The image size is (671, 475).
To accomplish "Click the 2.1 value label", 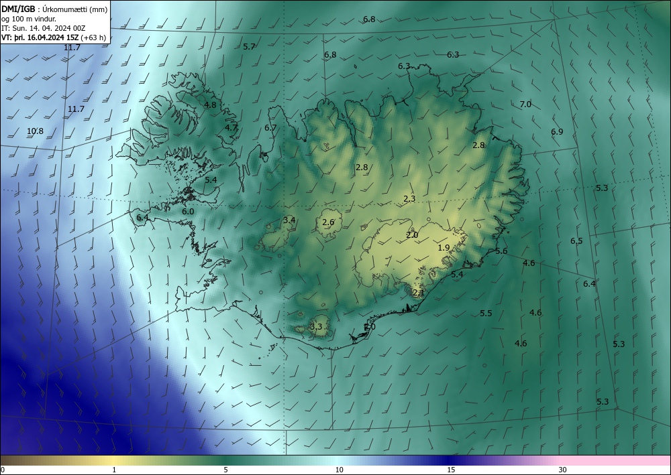I will [419, 293].
